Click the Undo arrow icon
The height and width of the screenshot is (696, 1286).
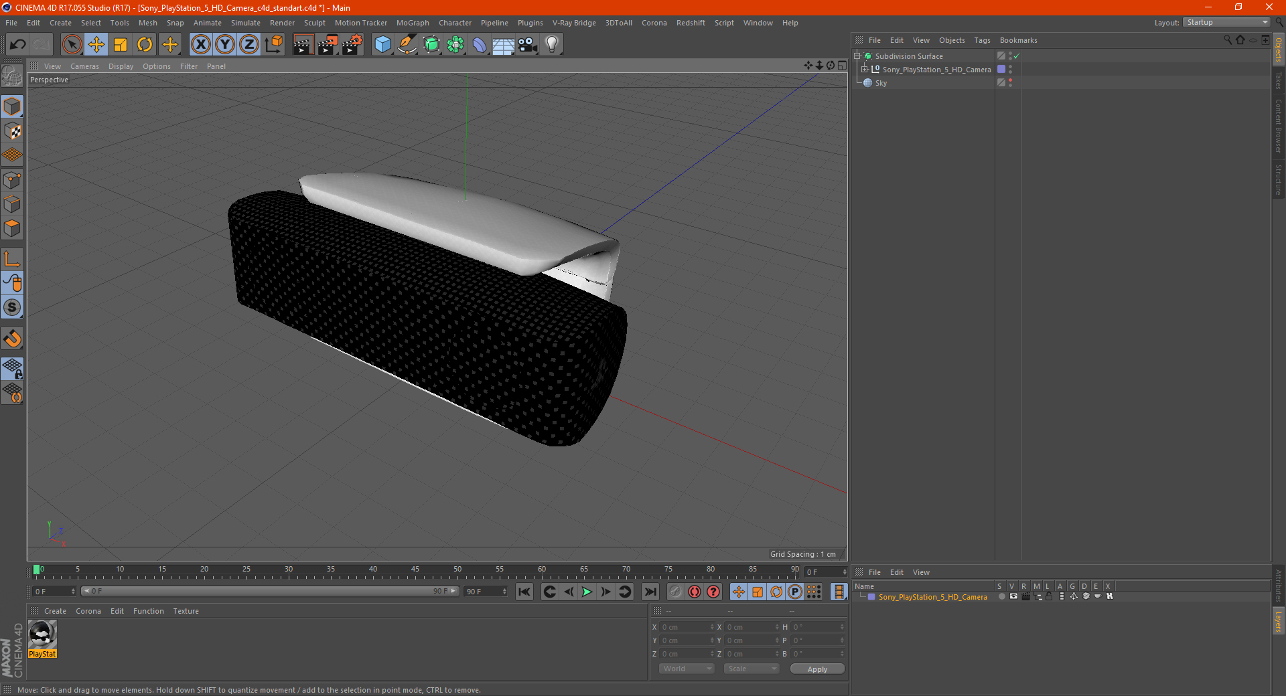tap(18, 45)
